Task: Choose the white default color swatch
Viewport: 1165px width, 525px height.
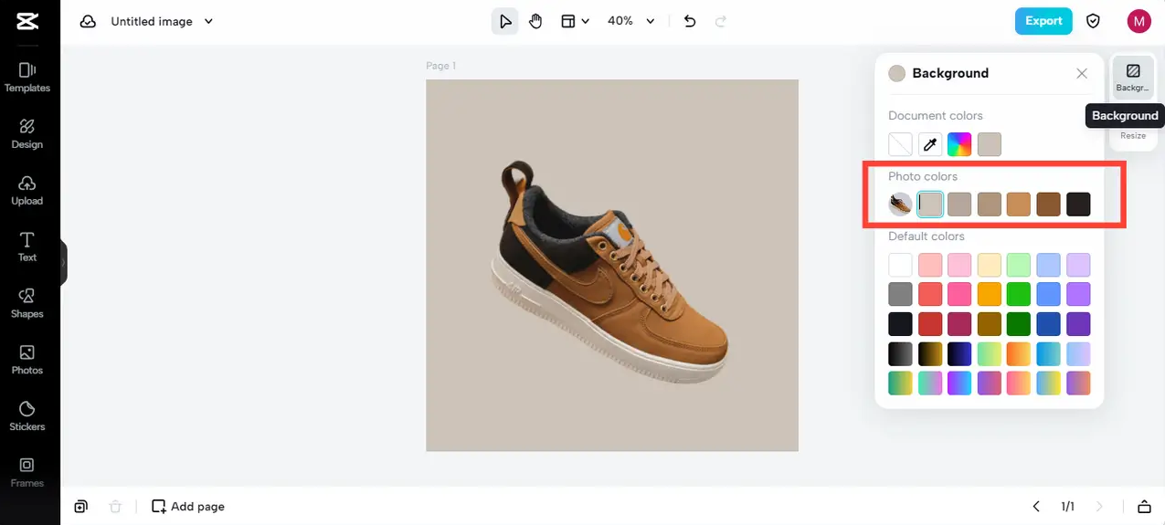Action: pos(900,265)
